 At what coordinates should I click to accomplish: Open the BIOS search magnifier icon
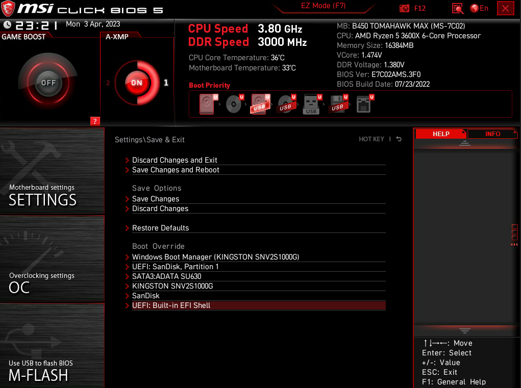click(x=458, y=8)
